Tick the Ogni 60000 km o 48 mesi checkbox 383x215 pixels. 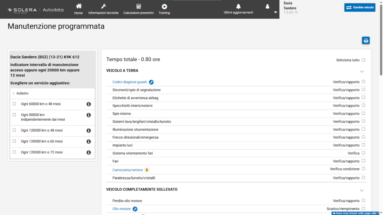[x=14, y=104]
